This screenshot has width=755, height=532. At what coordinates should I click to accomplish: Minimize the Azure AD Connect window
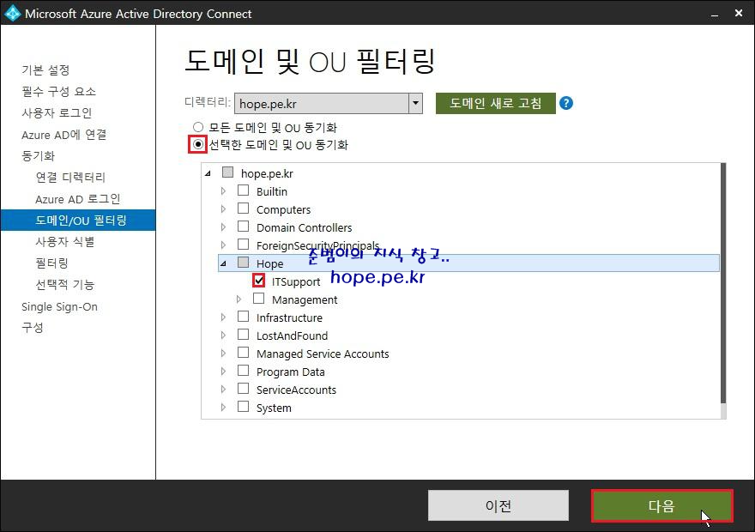pyautogui.click(x=715, y=14)
